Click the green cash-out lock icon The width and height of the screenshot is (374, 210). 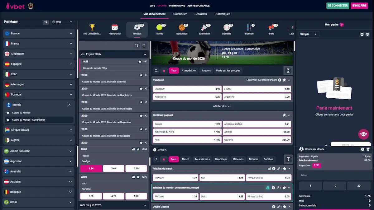click(267, 188)
